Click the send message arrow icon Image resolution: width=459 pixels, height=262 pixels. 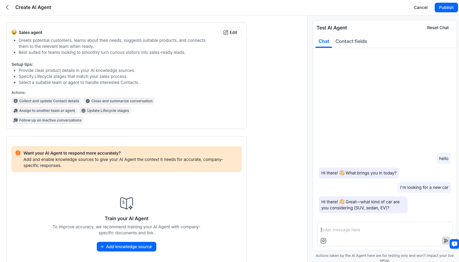(446, 241)
